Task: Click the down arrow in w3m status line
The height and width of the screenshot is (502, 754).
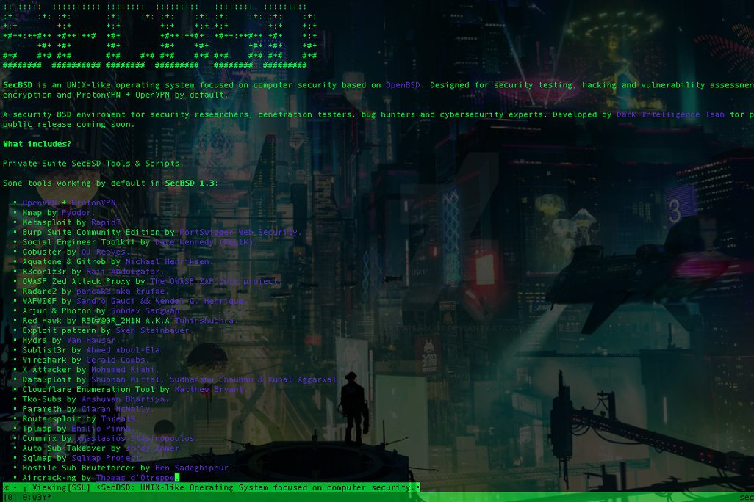Action: [25, 487]
